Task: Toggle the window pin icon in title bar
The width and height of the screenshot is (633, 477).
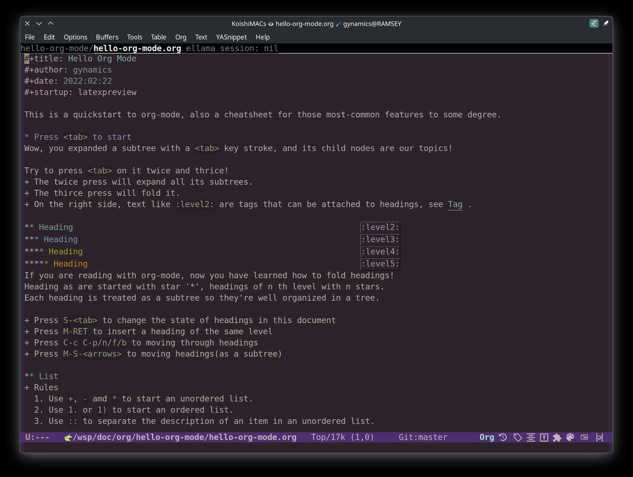Action: pyautogui.click(x=606, y=23)
